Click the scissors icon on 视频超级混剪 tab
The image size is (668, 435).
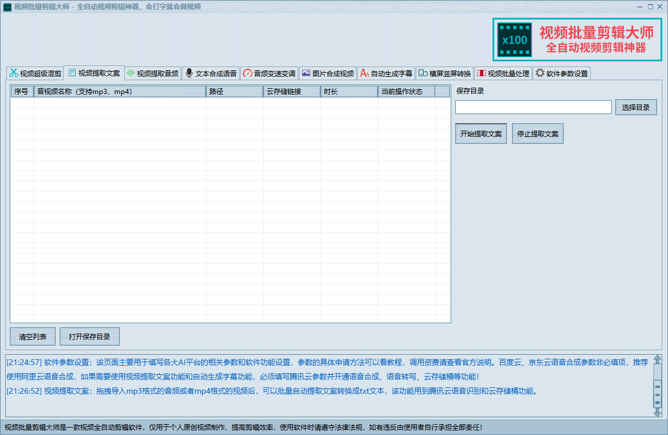point(13,73)
